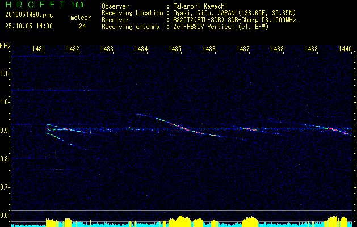The width and height of the screenshot is (357, 227).
Task: Click the Receiving Location label
Action: (132, 13)
